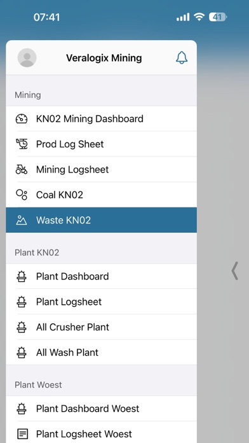
Task: Go to Coal KN02
Action: 101,195
